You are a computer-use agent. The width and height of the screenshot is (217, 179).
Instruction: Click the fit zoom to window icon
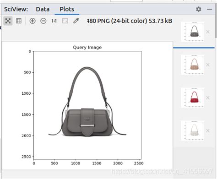click(x=65, y=21)
